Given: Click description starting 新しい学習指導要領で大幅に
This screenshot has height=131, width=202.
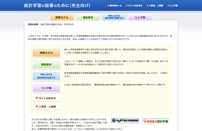Looking at the screenshot, I should pos(116,51).
